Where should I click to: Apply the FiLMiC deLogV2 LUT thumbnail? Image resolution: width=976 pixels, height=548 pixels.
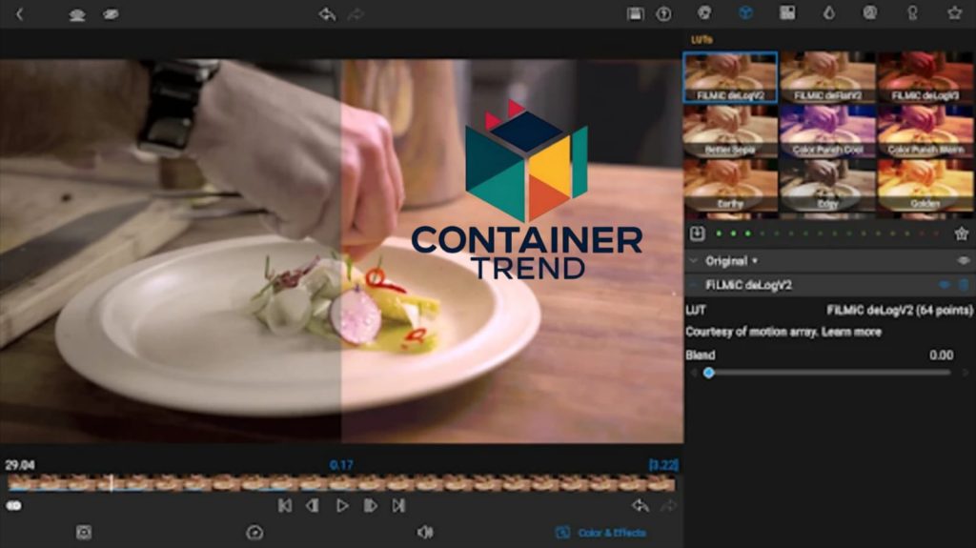pos(730,77)
